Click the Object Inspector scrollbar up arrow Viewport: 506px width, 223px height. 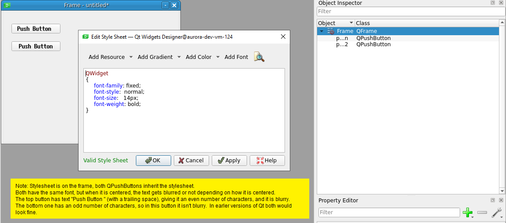click(x=502, y=22)
